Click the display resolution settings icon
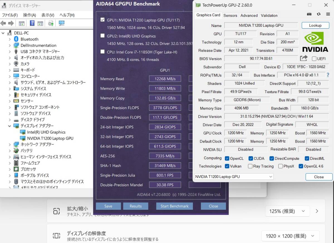 pyautogui.click(x=57, y=236)
